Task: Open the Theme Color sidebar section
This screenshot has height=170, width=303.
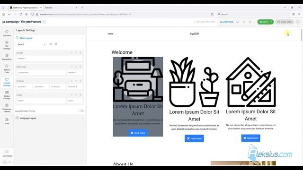Action: [7, 69]
